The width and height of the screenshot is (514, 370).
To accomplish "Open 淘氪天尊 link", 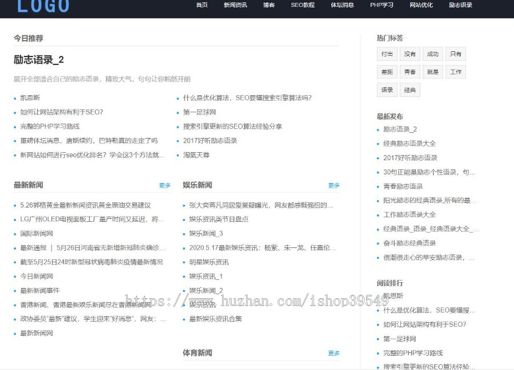I will pos(196,155).
